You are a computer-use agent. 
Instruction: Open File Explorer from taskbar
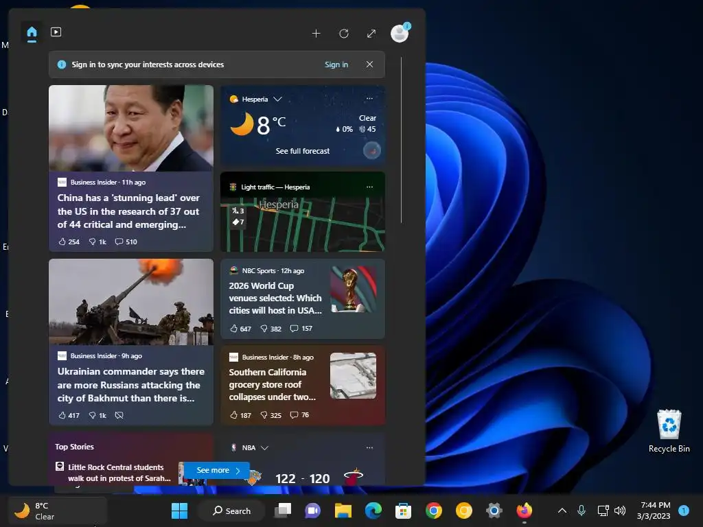point(343,511)
